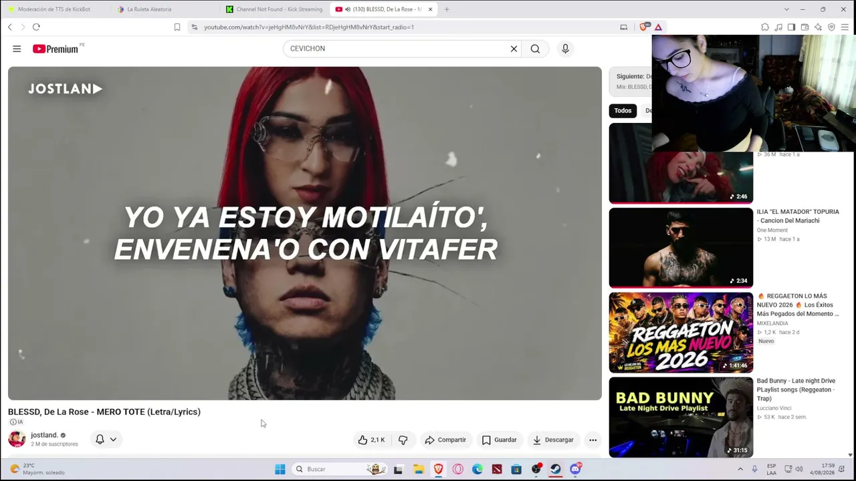Go back in browser history
Viewport: 856px width, 481px height.
coord(10,27)
